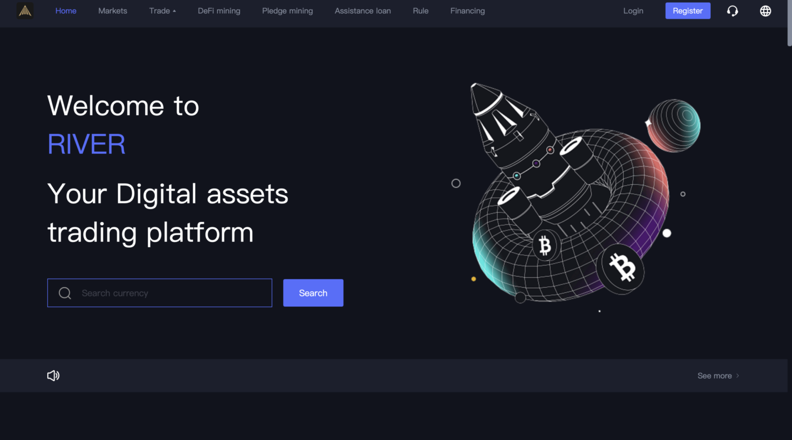Go to the Home tab
This screenshot has height=440, width=792.
66,11
